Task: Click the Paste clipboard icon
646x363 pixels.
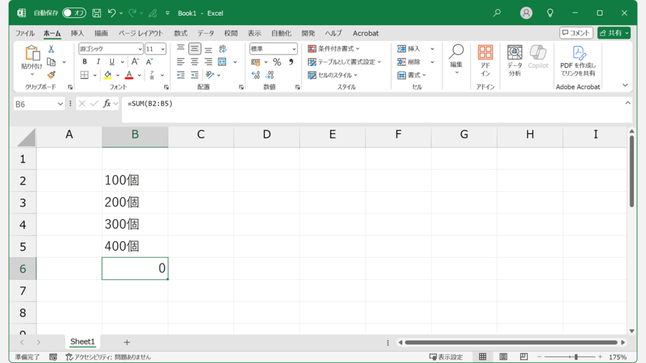Action: pos(32,54)
